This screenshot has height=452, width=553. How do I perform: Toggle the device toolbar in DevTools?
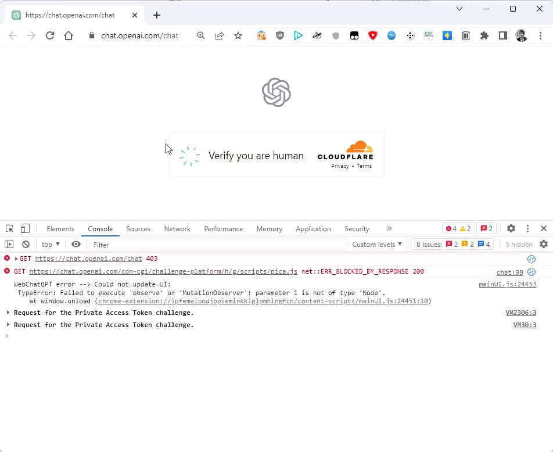(x=25, y=229)
